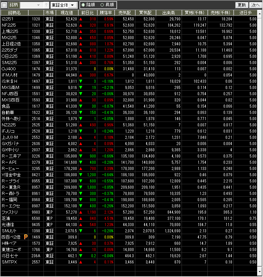Click the green down arrow in SMJリト row
The width and height of the screenshot is (263, 277).
[81, 231]
